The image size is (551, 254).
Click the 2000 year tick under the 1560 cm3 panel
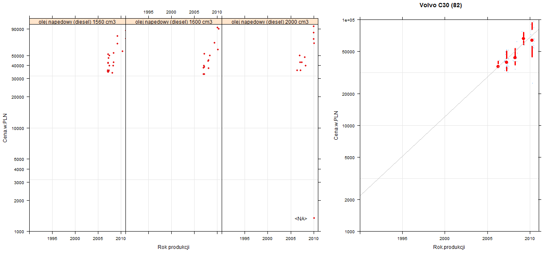click(x=75, y=239)
